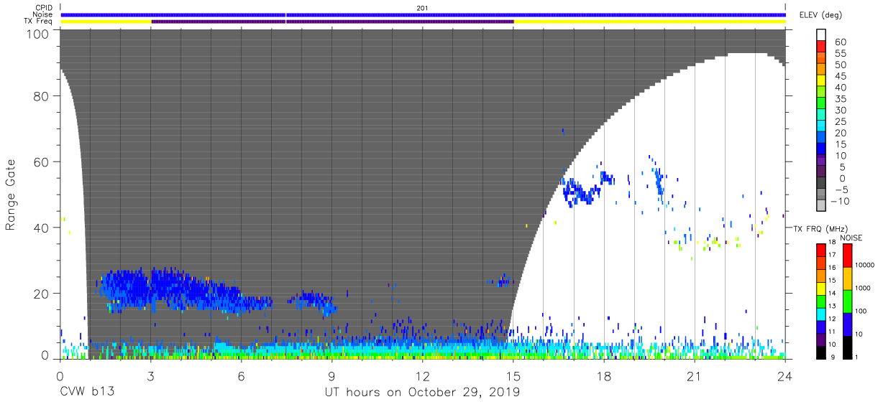
Task: Click the 25 label on the ELEV colorbar
Action: (841, 122)
